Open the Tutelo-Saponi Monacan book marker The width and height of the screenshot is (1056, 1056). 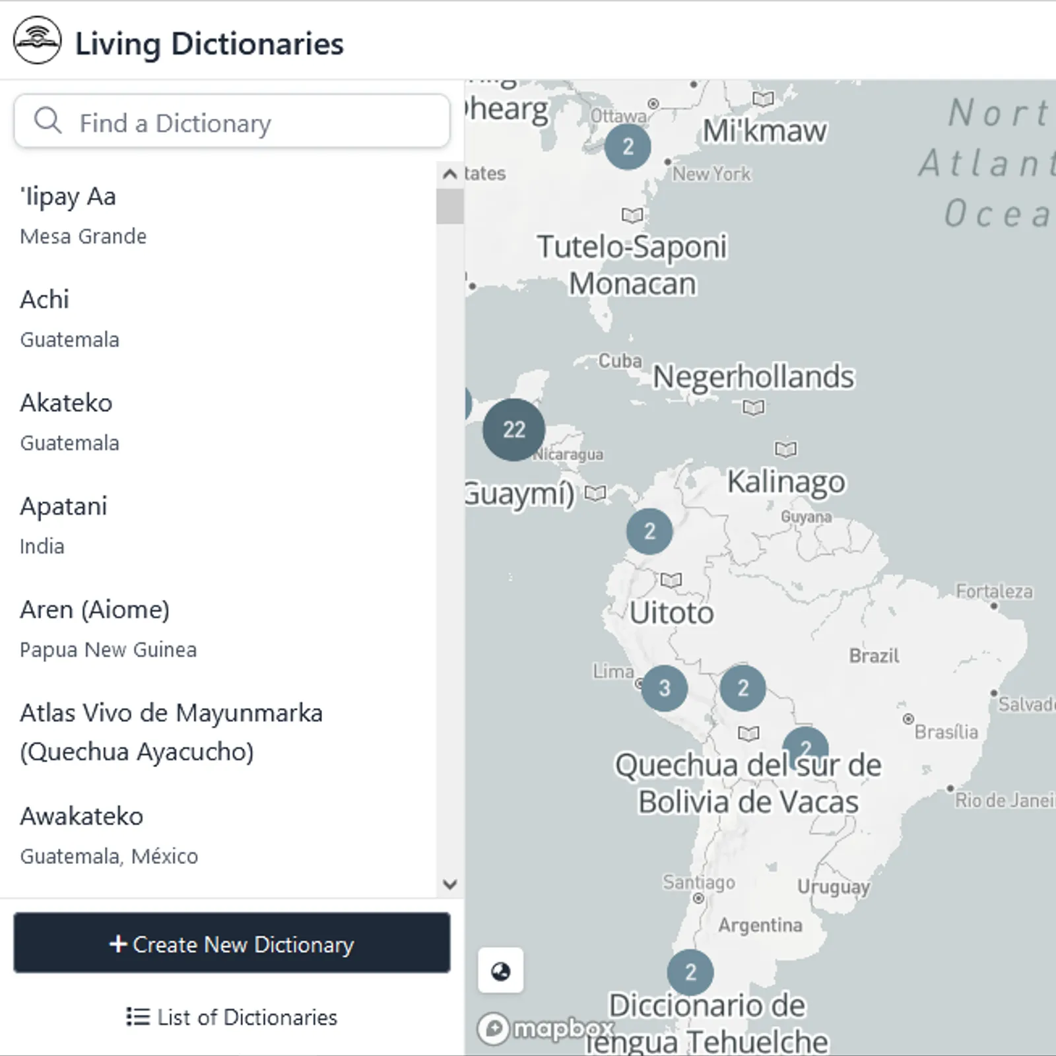click(x=632, y=215)
